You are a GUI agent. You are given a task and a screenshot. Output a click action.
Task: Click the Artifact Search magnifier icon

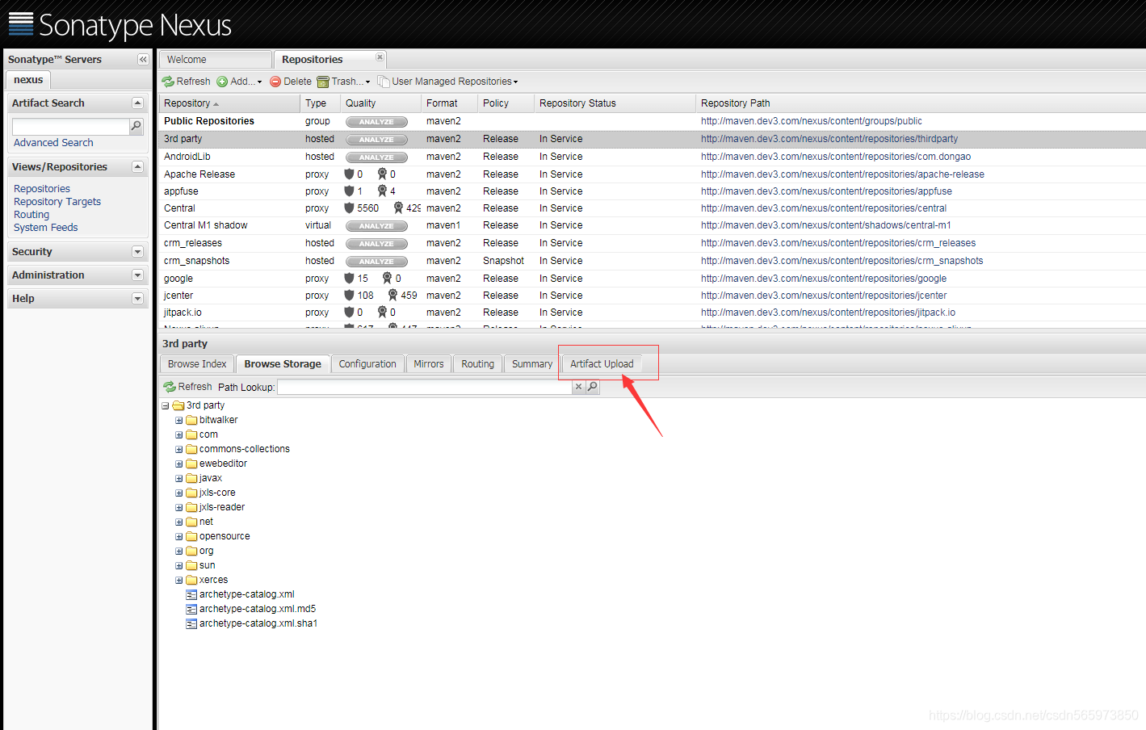point(136,126)
